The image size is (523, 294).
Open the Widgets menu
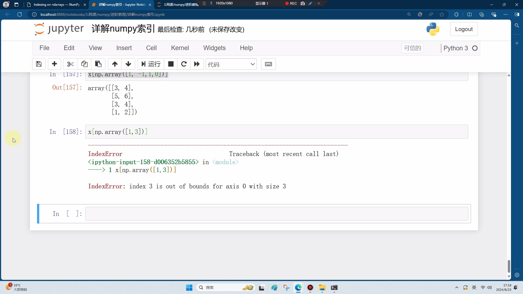coord(214,48)
